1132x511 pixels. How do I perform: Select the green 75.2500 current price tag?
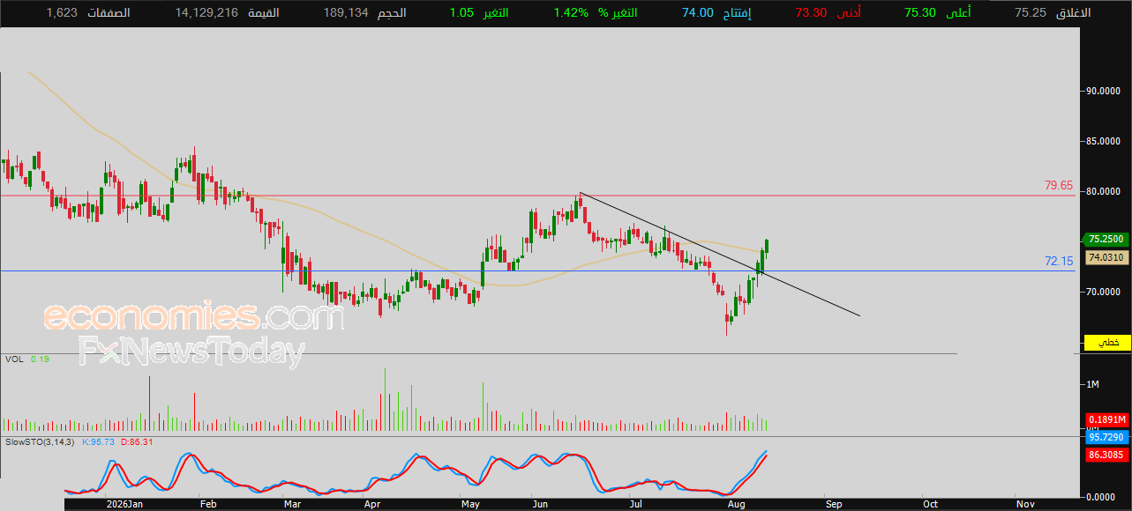(1106, 239)
